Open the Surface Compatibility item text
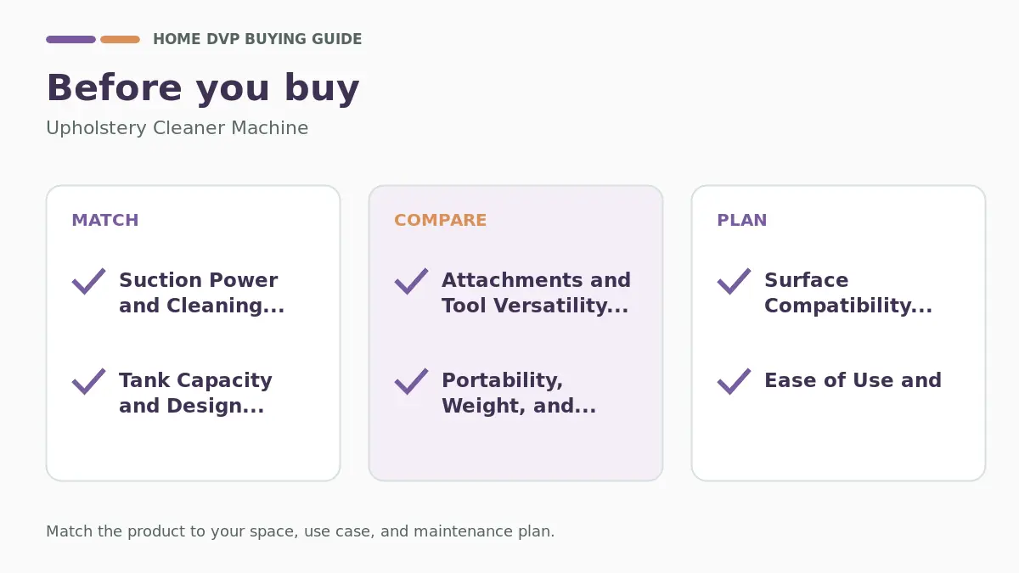1019x573 pixels. [848, 293]
